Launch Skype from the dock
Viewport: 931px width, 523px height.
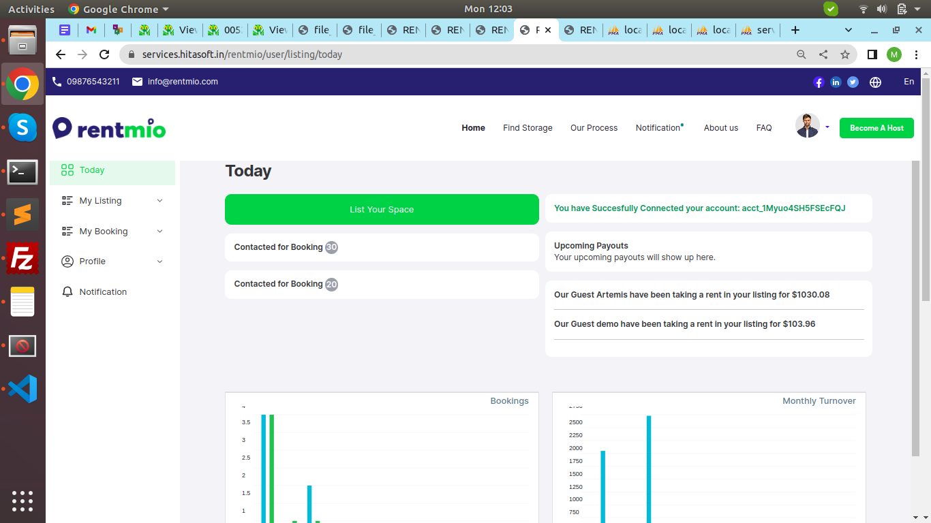click(x=22, y=127)
